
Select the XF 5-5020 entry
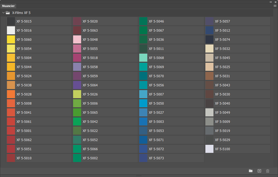pyautogui.click(x=105, y=21)
